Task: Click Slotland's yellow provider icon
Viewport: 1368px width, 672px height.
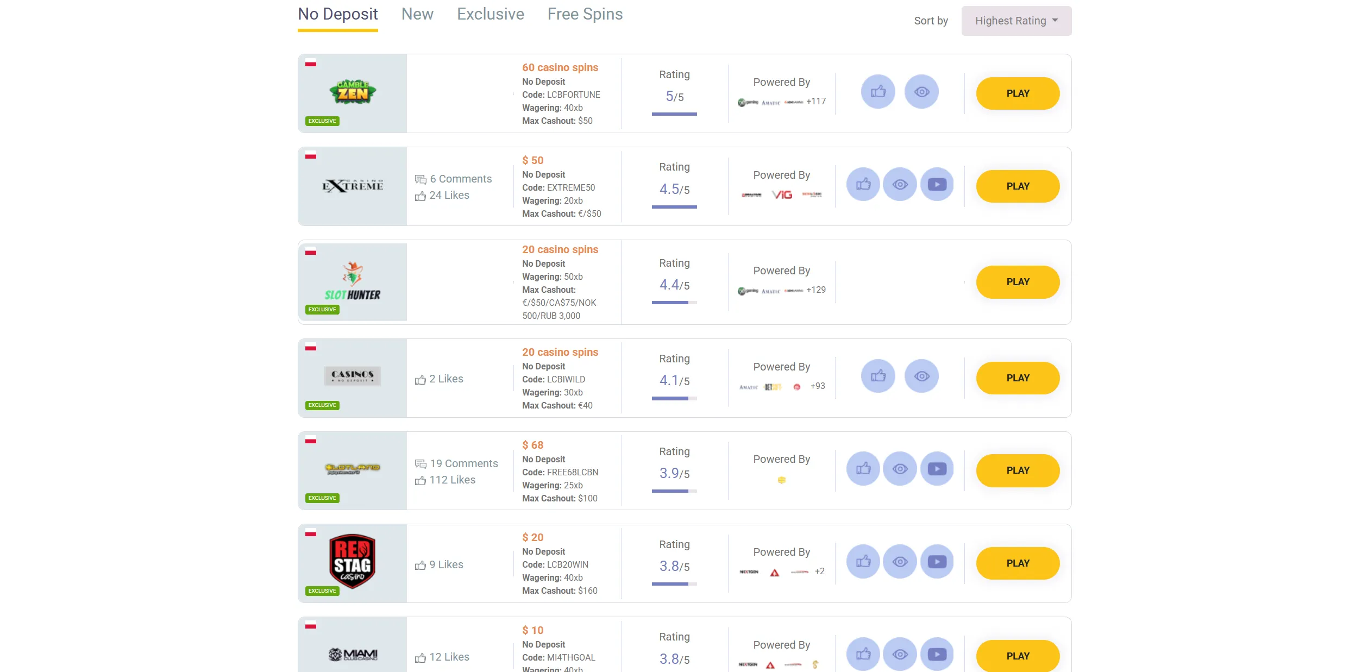Action: [781, 480]
